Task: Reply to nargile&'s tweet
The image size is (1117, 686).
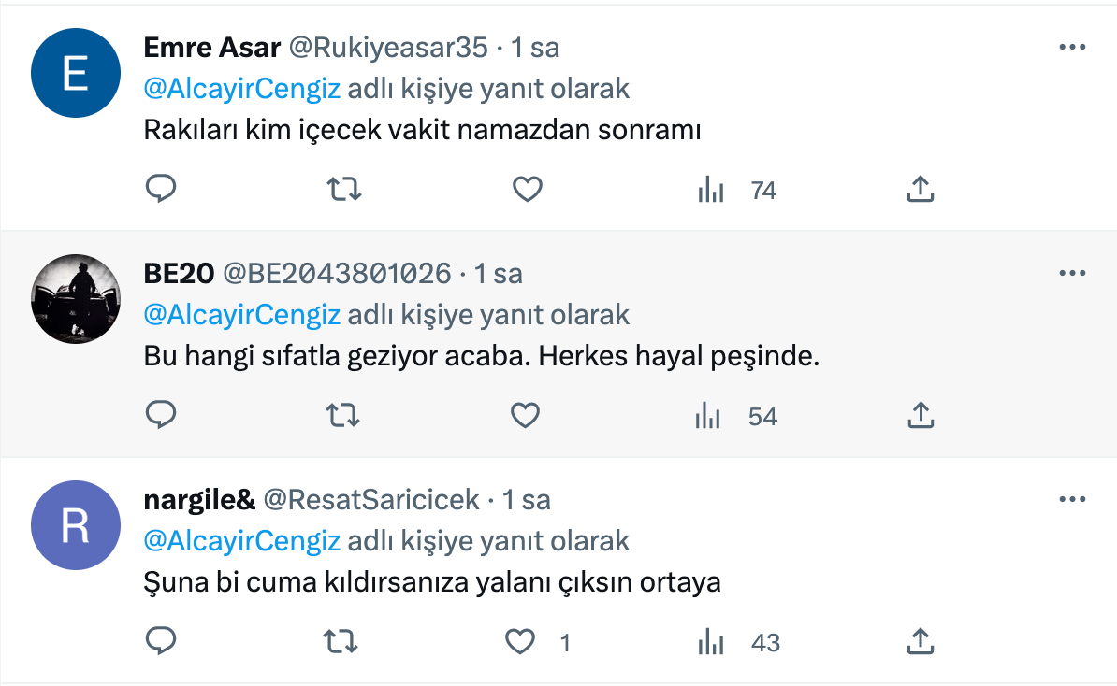Action: click(x=161, y=640)
